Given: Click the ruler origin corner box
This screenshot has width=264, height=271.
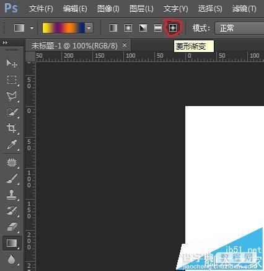Looking at the screenshot, I should click(30, 56).
